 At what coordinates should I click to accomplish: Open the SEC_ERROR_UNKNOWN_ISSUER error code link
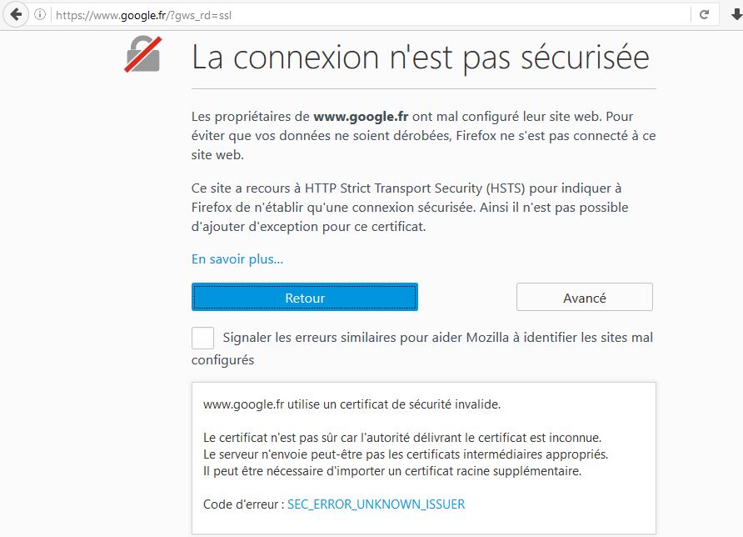click(x=376, y=504)
